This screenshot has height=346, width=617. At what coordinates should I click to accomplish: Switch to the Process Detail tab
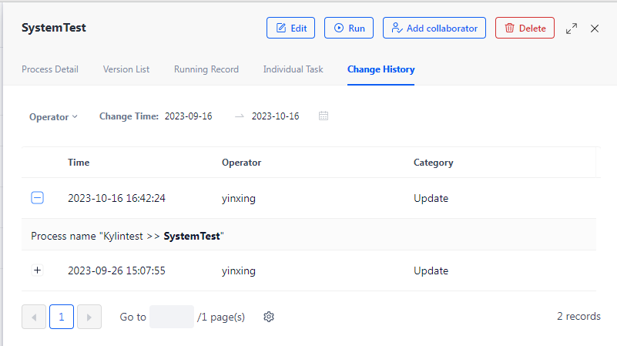coord(50,69)
